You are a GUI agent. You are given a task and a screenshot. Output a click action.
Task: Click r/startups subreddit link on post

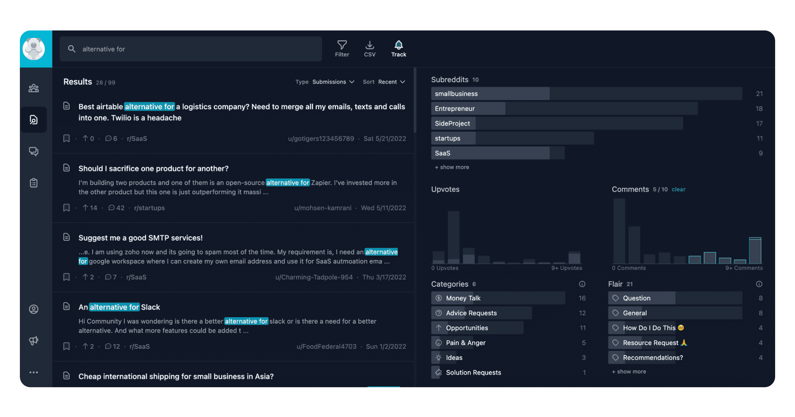[x=149, y=208]
